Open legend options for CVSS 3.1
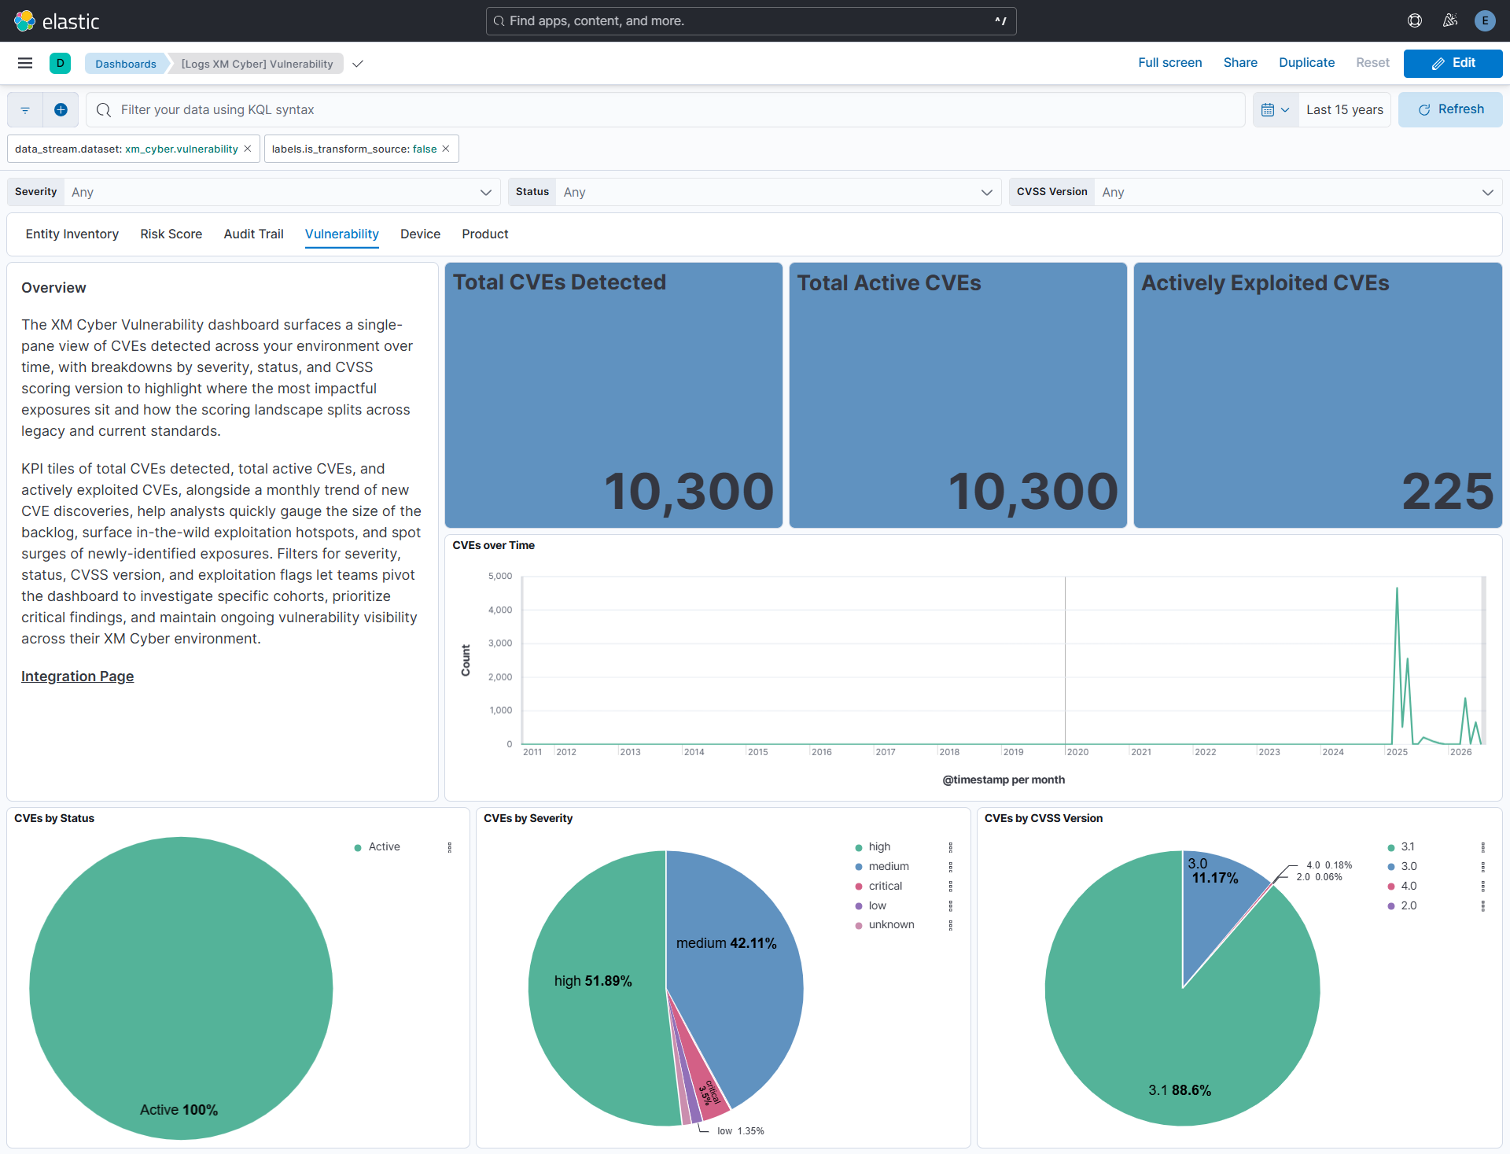The width and height of the screenshot is (1510, 1154). point(1483,847)
